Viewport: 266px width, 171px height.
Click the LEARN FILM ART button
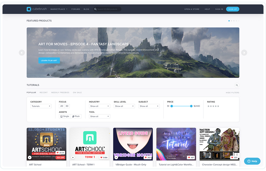tap(49, 60)
